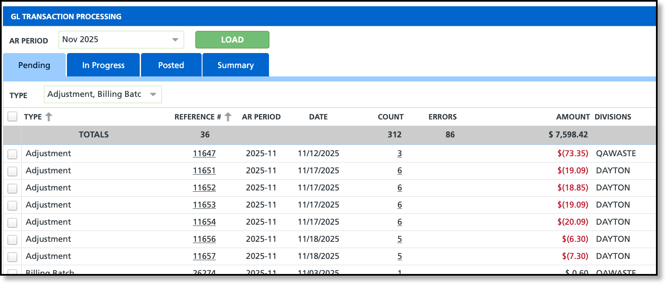Screen dimensions: 666x284
Task: Toggle the select-all checkbox in header
Action: (x=13, y=117)
